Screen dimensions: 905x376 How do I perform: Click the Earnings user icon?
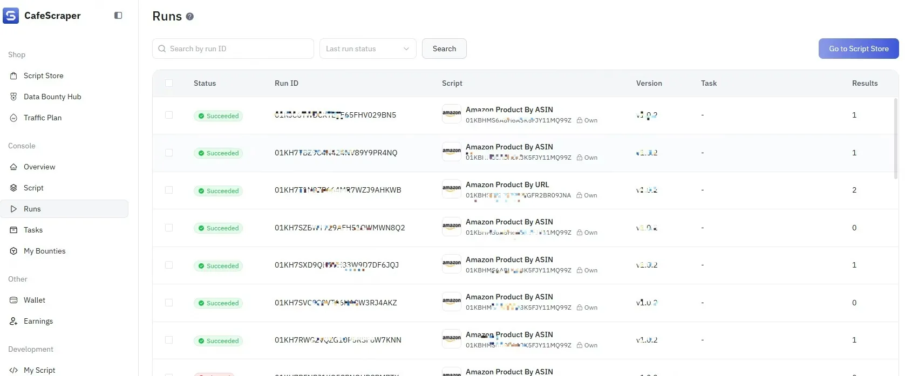point(13,322)
